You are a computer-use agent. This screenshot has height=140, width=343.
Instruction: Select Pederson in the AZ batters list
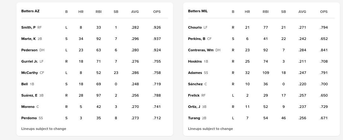(29, 50)
